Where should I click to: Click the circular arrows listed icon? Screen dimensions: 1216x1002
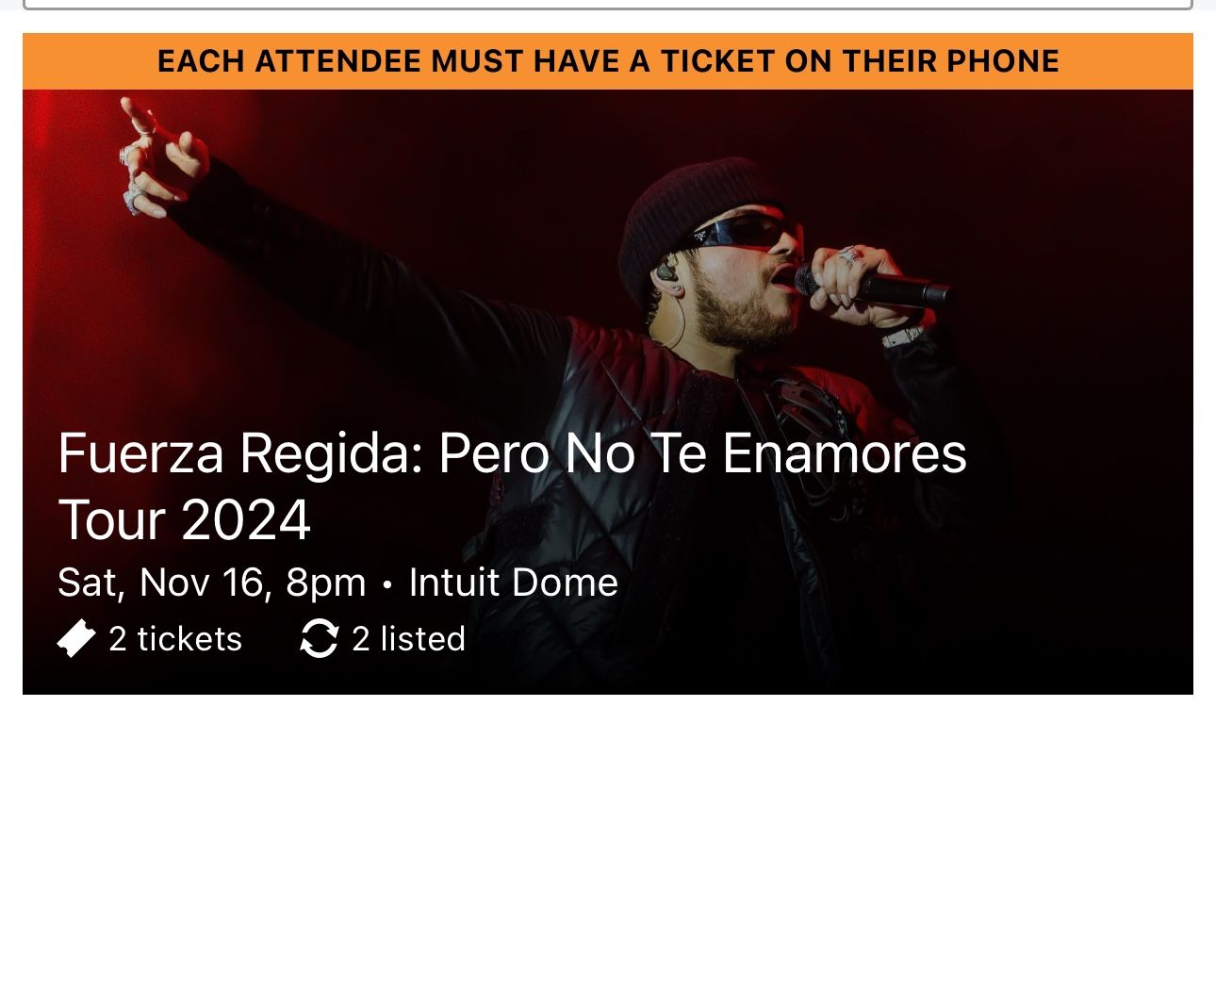click(x=319, y=638)
